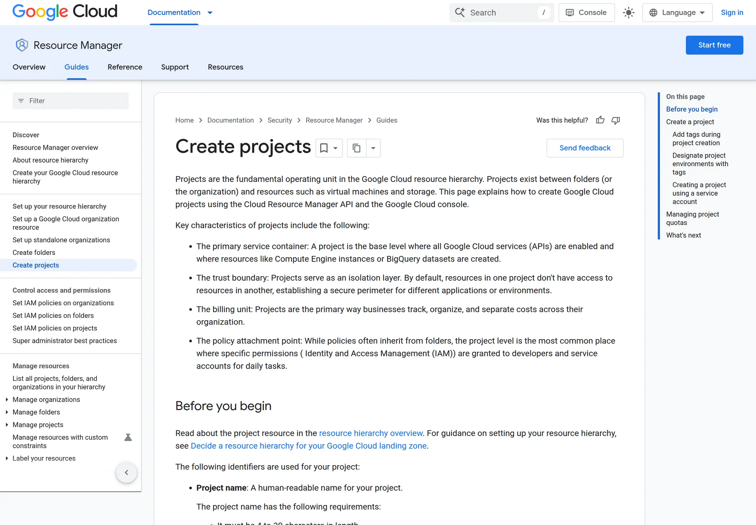This screenshot has height=525, width=756.
Task: Click the copy page icon
Action: click(357, 148)
